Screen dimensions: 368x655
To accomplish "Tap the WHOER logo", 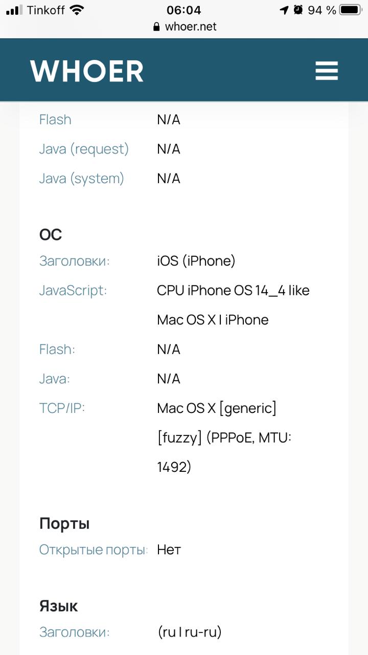I will click(x=87, y=71).
